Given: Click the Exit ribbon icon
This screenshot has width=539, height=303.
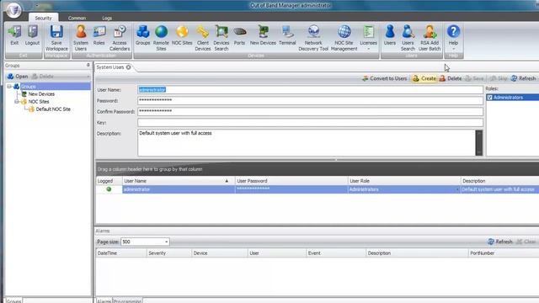Looking at the screenshot, I should click(x=14, y=35).
